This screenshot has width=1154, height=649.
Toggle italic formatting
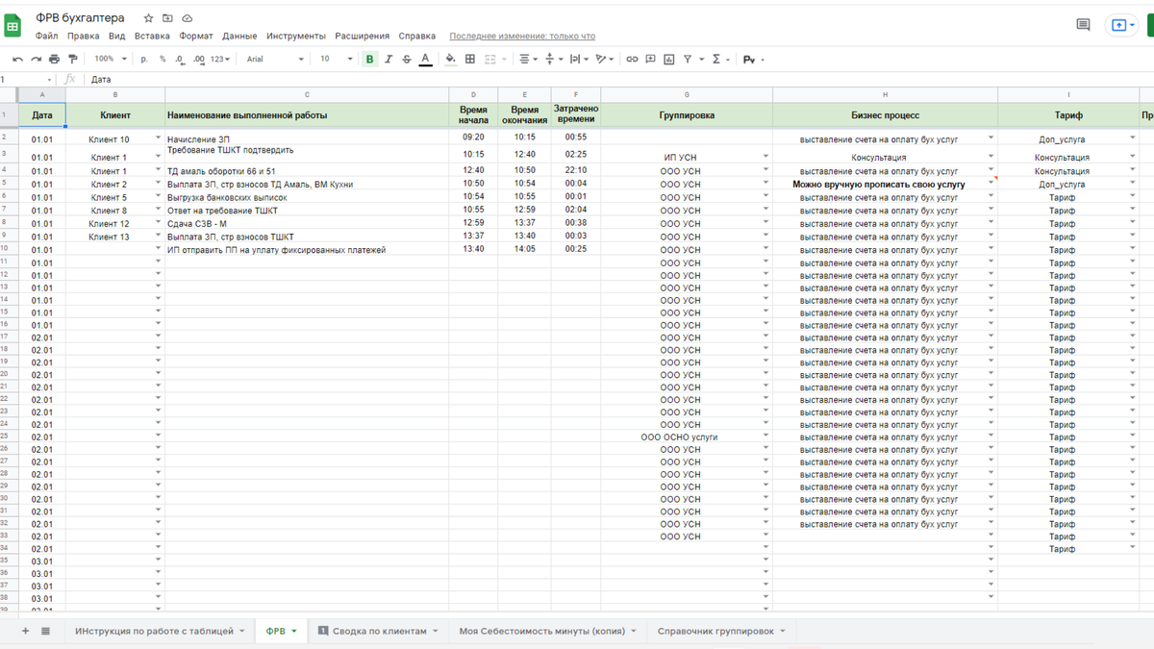(389, 60)
